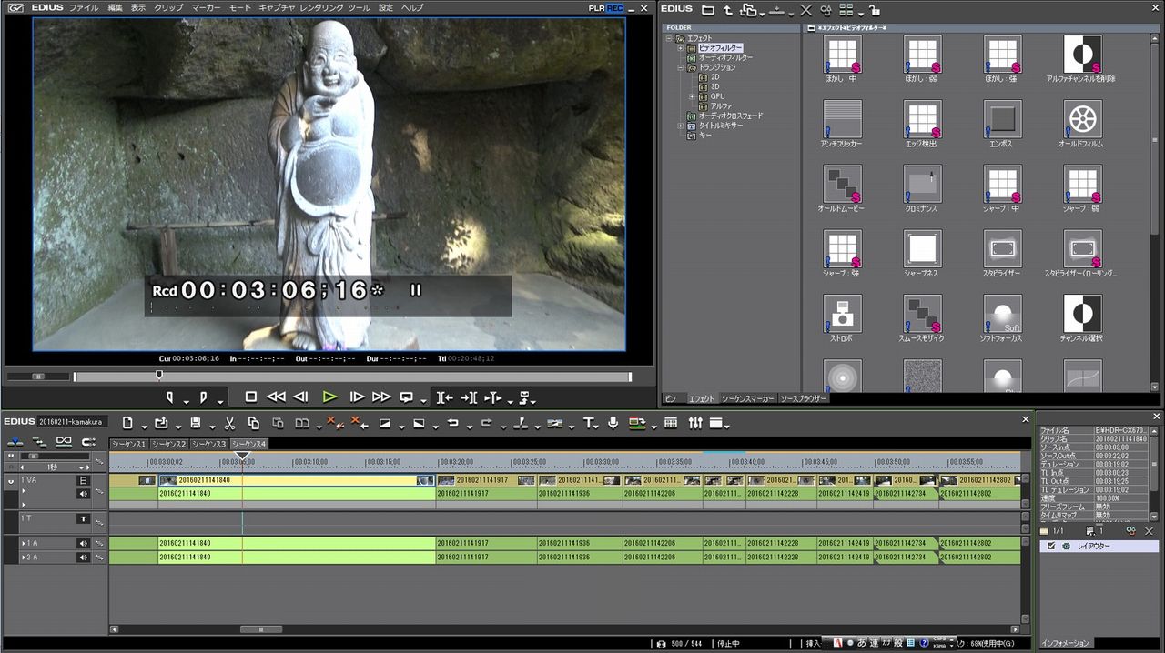Image resolution: width=1165 pixels, height=653 pixels.
Task: Collapse the トランジション tree node
Action: point(680,67)
